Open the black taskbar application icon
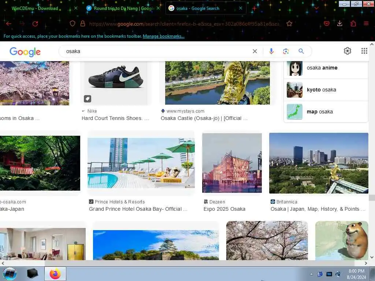Viewport: 375px width, 281px height. point(33,274)
